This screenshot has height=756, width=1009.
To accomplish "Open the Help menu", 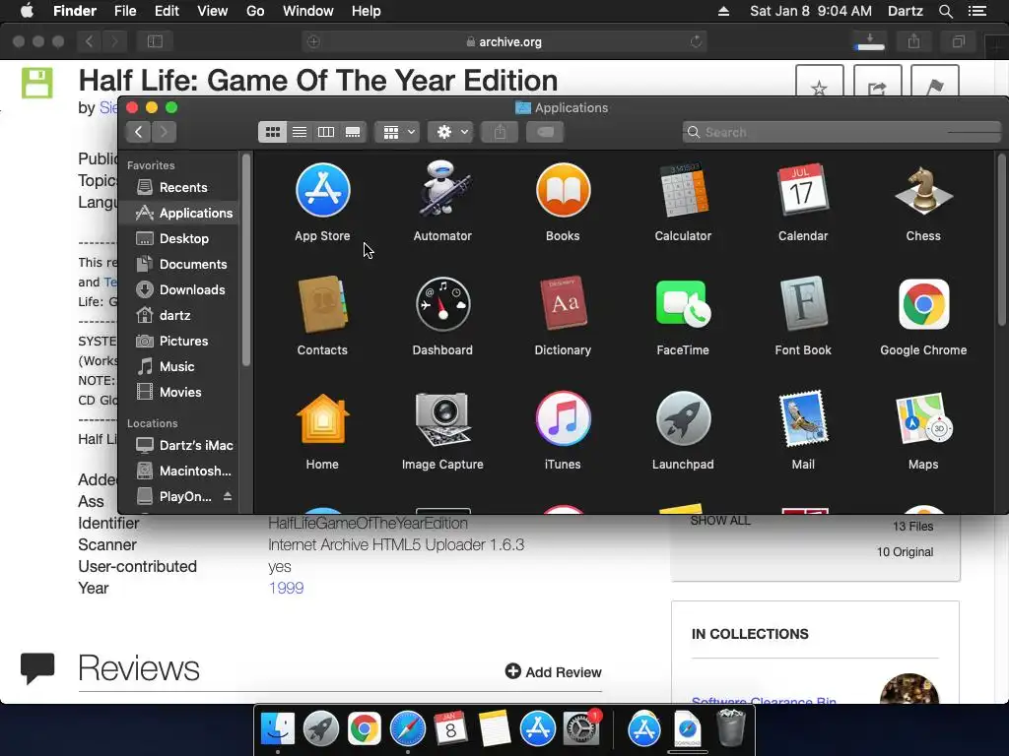I will tap(367, 11).
